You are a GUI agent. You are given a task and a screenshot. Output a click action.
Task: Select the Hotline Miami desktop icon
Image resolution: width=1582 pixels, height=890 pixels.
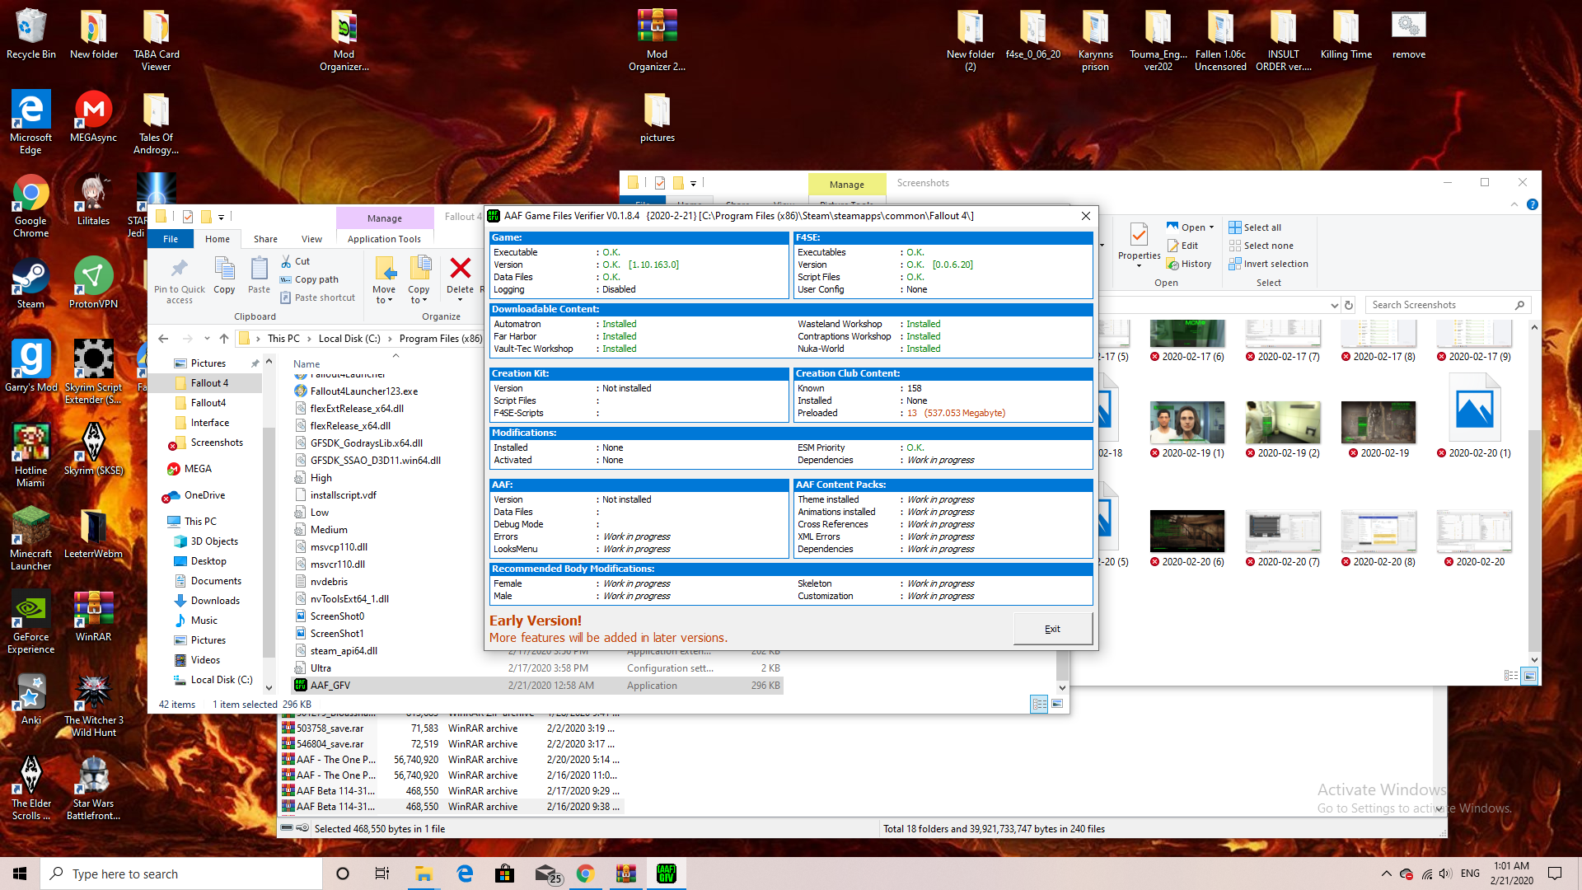tap(30, 455)
